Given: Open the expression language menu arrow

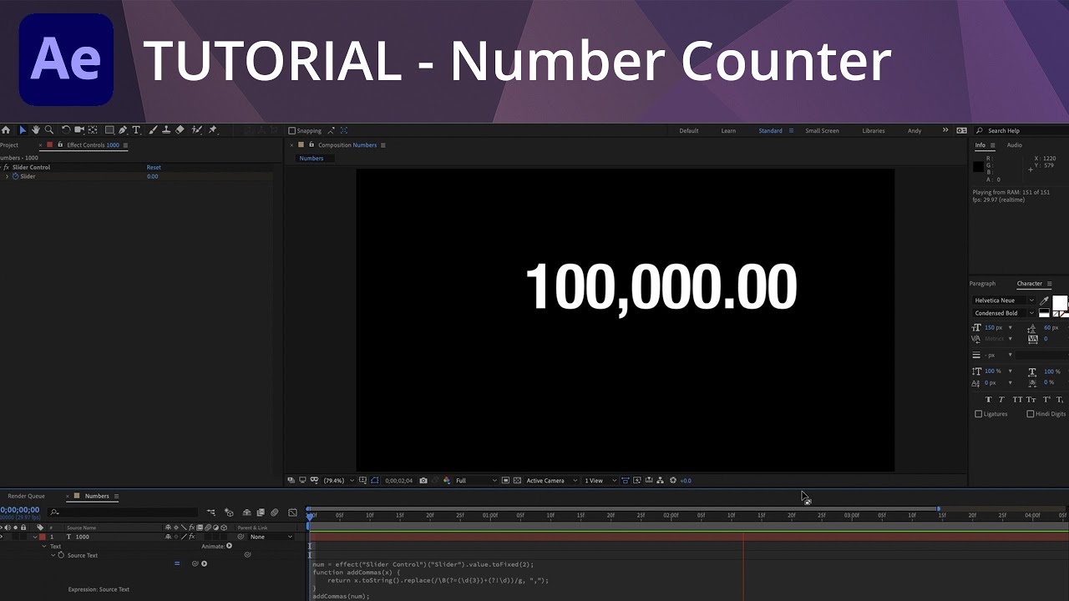Looking at the screenshot, I should click(204, 563).
